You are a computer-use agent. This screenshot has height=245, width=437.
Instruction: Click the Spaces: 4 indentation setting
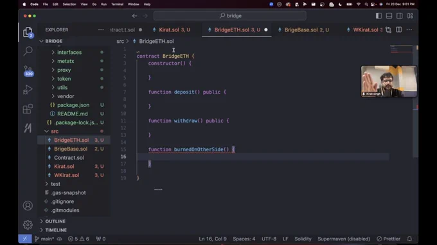244,239
